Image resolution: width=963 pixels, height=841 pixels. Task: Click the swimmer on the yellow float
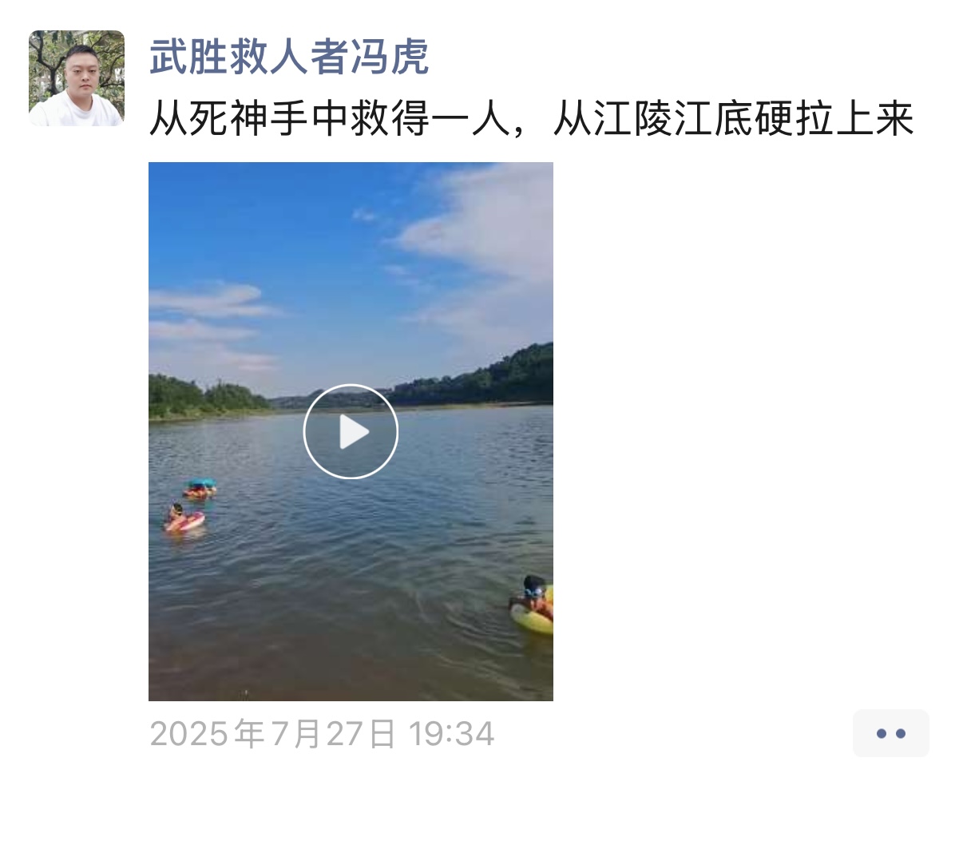click(533, 605)
